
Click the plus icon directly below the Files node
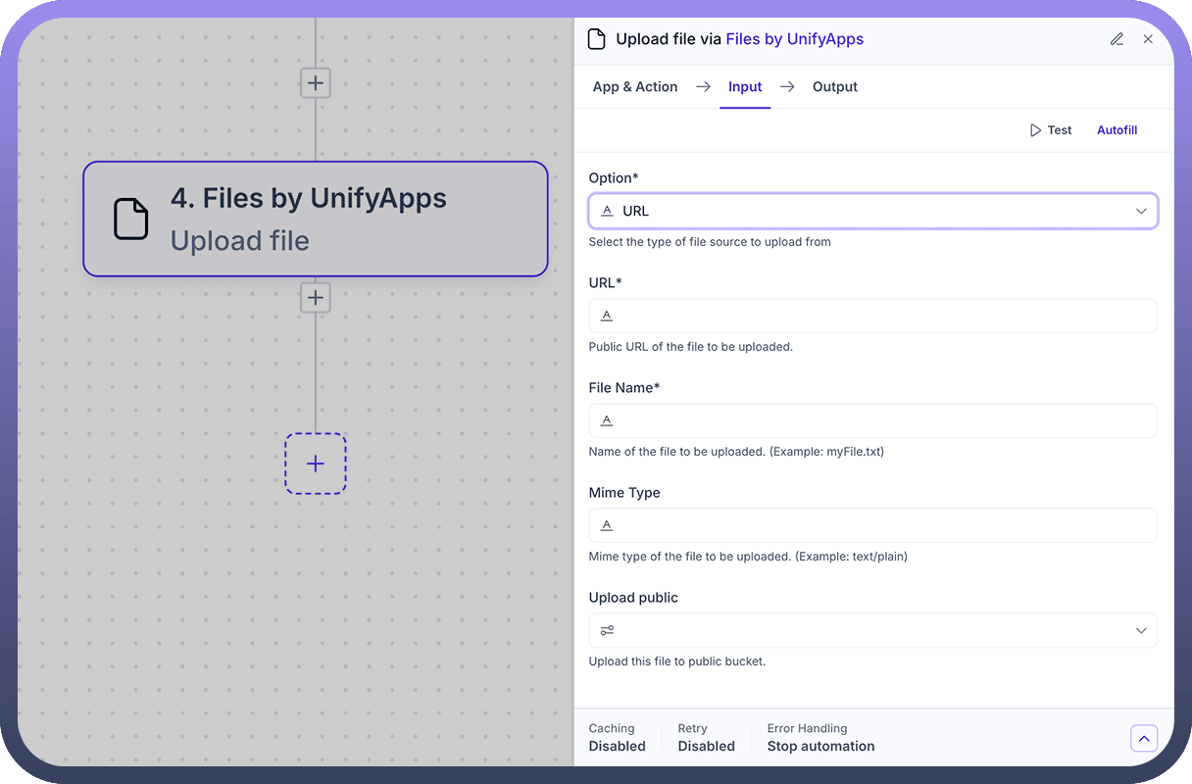coord(316,298)
